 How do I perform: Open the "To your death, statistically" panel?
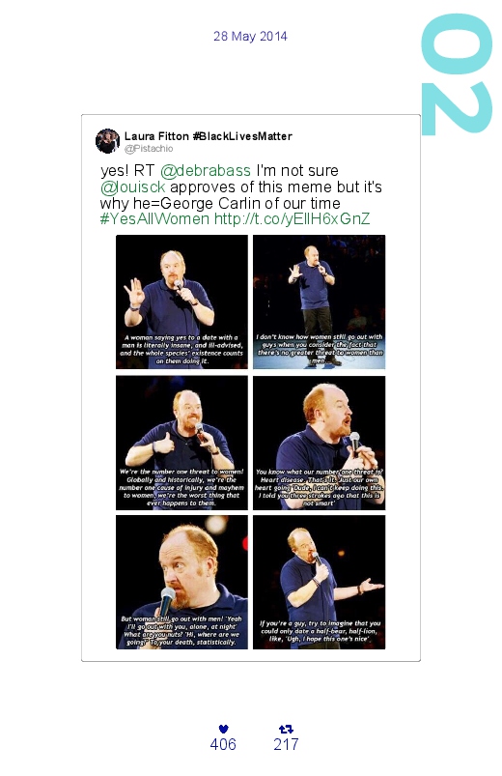click(x=181, y=582)
